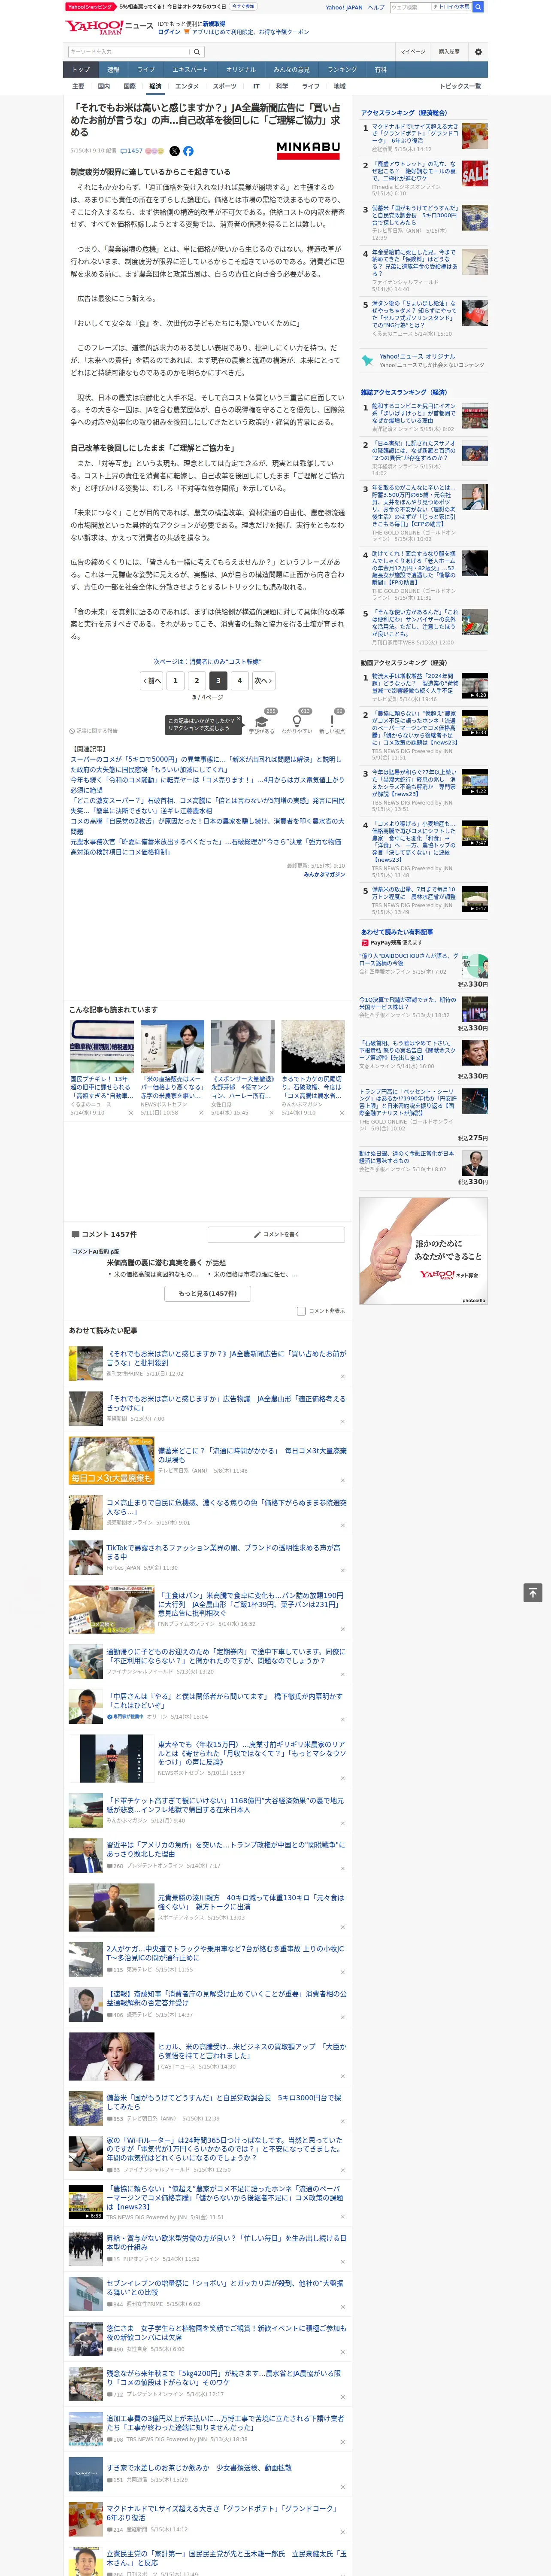Open the みんかぶマガジン source link

click(324, 874)
